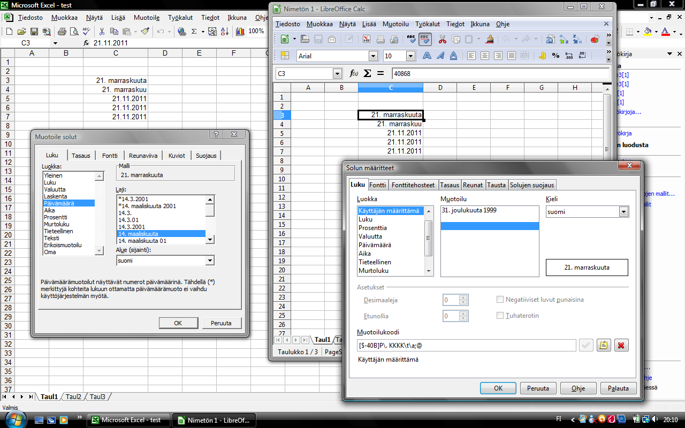Click the Muotoilukoodi format code field
The width and height of the screenshot is (685, 428).
[466, 346]
